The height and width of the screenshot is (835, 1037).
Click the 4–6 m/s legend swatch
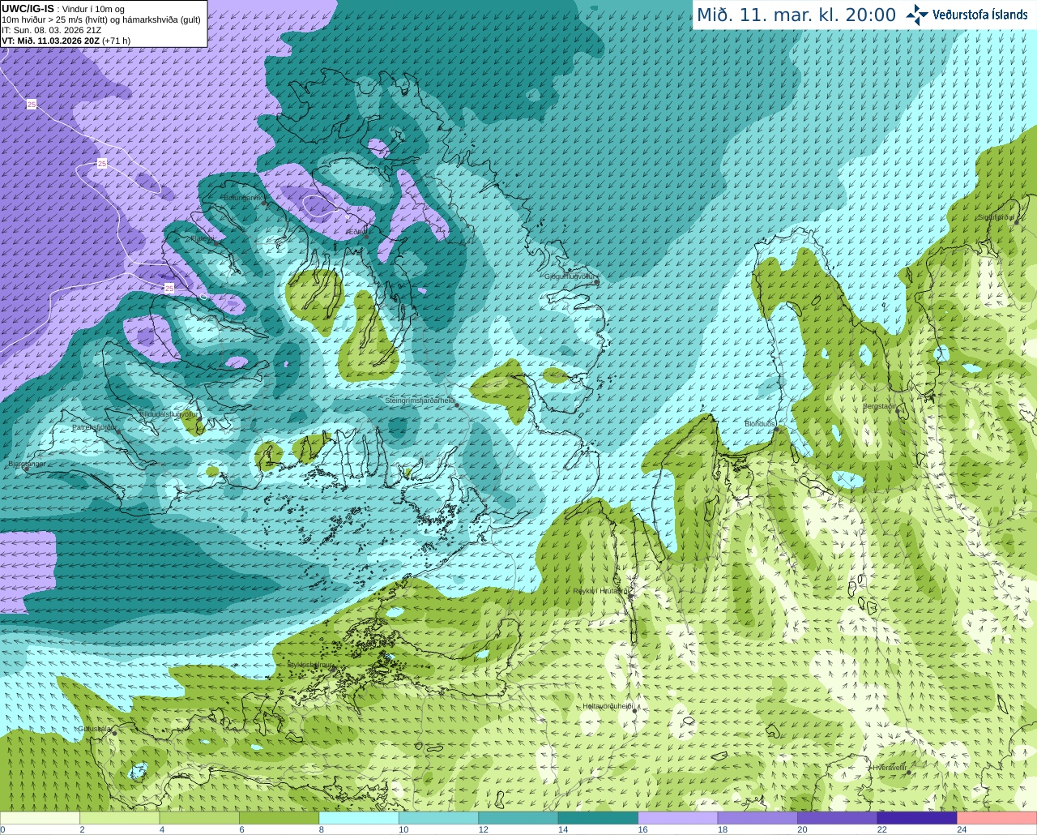point(199,818)
